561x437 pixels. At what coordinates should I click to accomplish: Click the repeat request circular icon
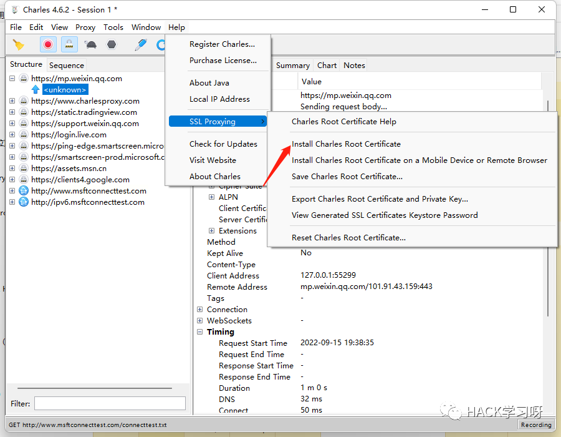pyautogui.click(x=161, y=44)
